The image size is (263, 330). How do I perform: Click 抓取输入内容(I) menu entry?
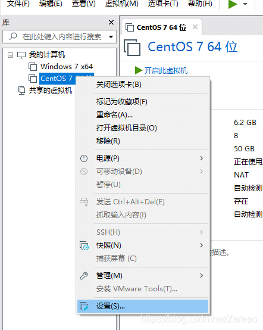tap(143, 215)
